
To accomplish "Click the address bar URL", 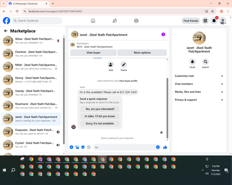I will click(55, 11).
